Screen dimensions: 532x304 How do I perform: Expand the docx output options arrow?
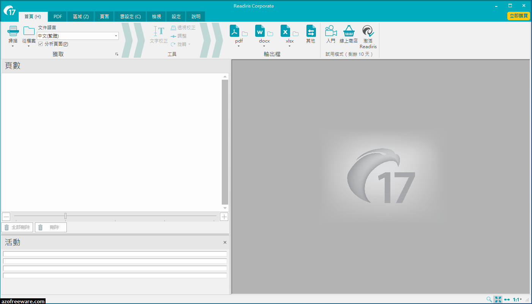[x=264, y=46]
